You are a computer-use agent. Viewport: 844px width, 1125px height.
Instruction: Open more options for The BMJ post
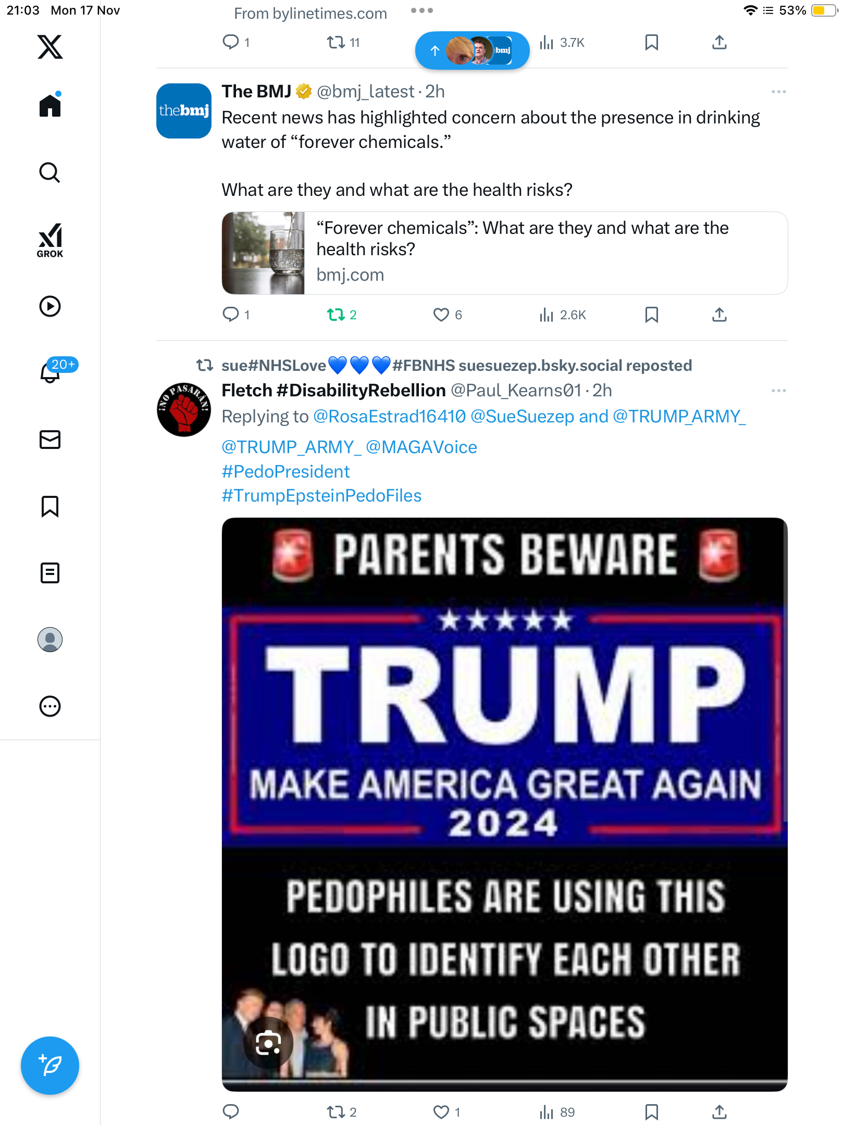[778, 92]
